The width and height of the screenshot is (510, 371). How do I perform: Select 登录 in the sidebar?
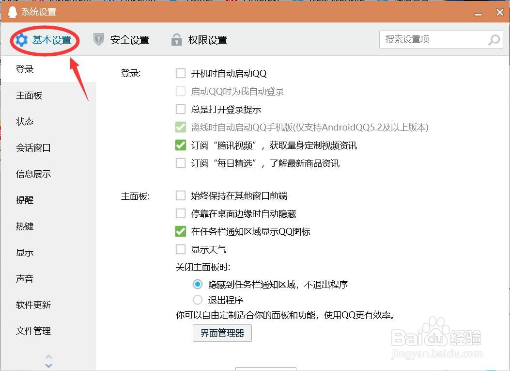(49, 69)
